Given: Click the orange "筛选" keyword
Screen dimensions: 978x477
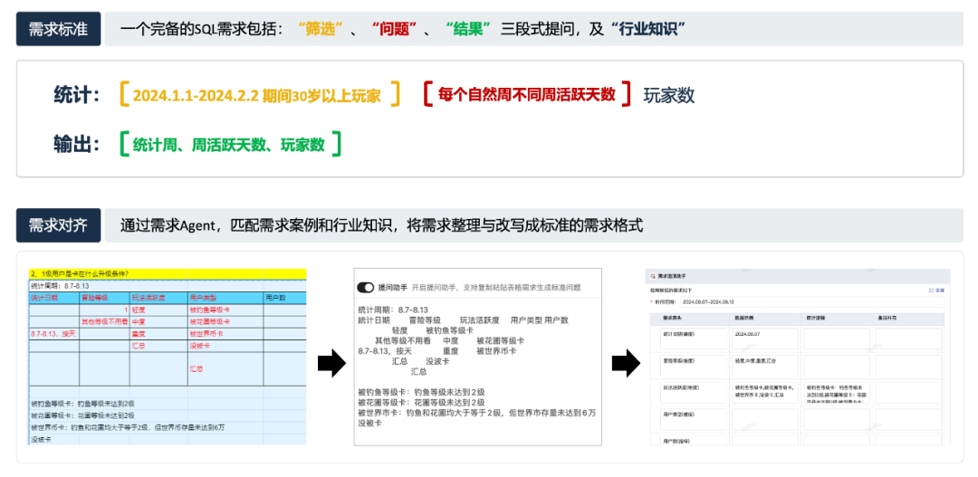Looking at the screenshot, I should click(x=321, y=29).
